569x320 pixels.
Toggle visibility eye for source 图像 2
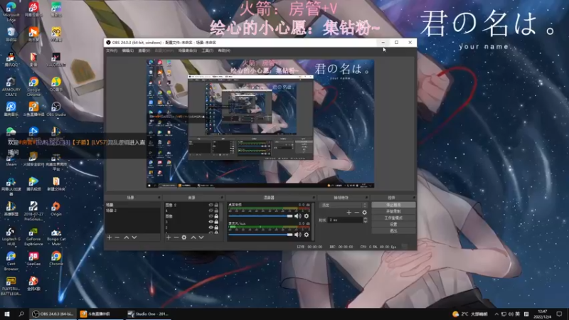tap(211, 205)
